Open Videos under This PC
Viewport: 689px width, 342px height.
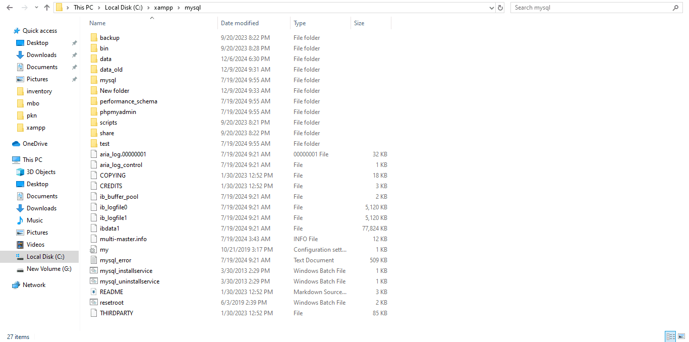[x=35, y=245]
